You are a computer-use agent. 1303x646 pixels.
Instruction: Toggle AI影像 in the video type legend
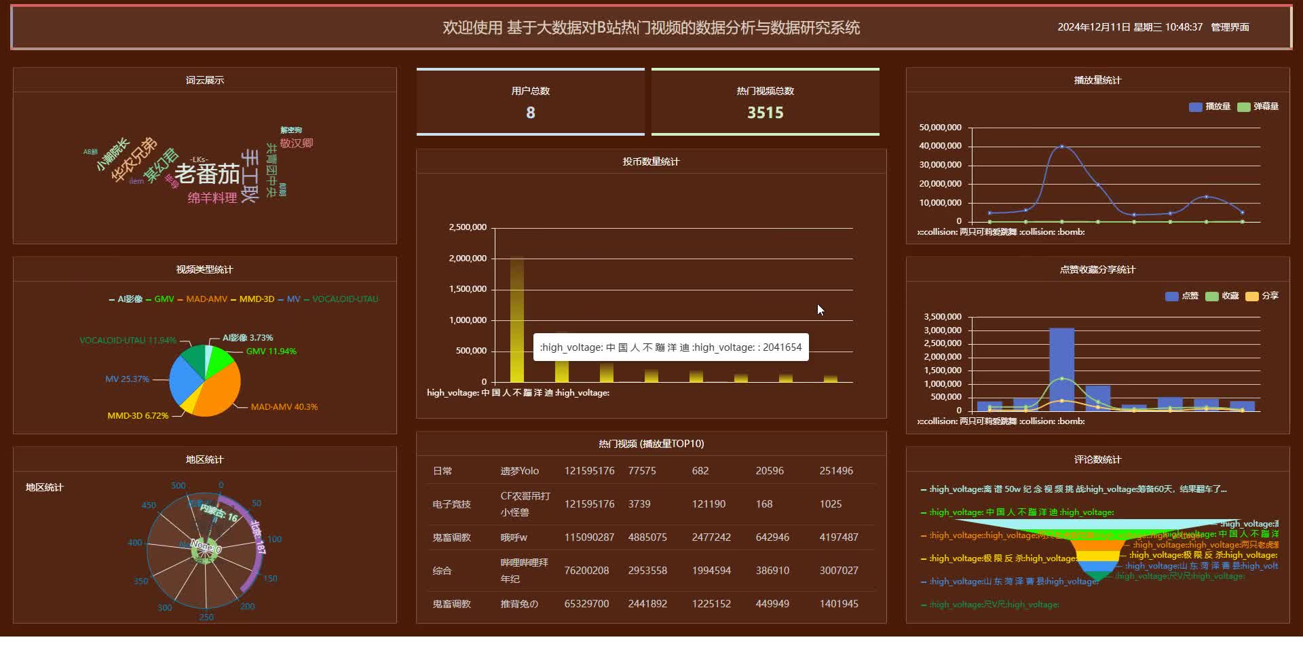pos(125,299)
